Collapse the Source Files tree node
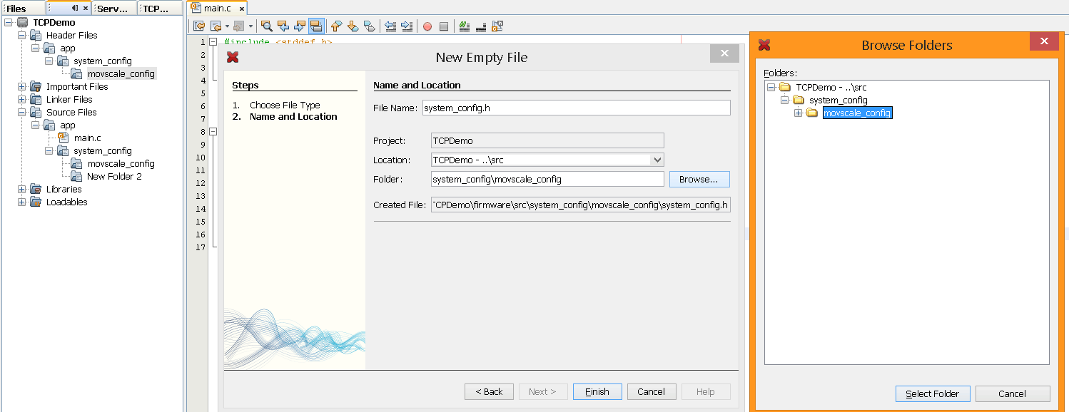The height and width of the screenshot is (412, 1069). click(x=21, y=113)
